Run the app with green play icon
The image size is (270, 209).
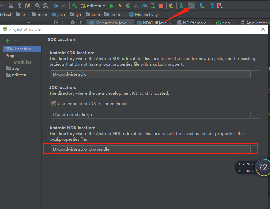click(x=112, y=6)
